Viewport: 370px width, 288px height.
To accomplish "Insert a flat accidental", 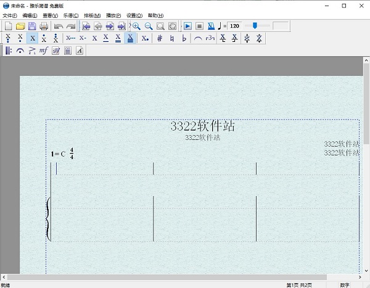I will coord(184,38).
